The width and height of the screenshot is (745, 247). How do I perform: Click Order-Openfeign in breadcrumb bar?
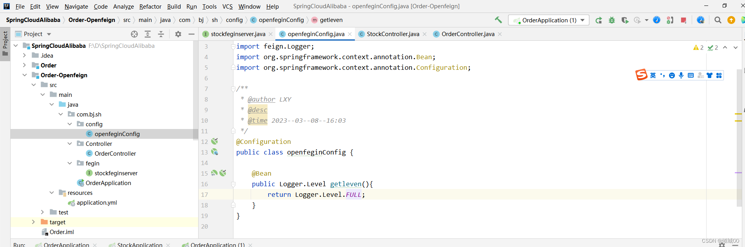(x=92, y=20)
